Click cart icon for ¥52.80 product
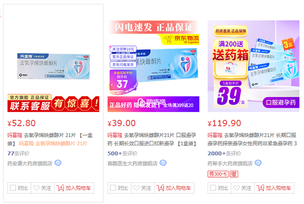The height and width of the screenshot is (204, 304). click(60, 188)
